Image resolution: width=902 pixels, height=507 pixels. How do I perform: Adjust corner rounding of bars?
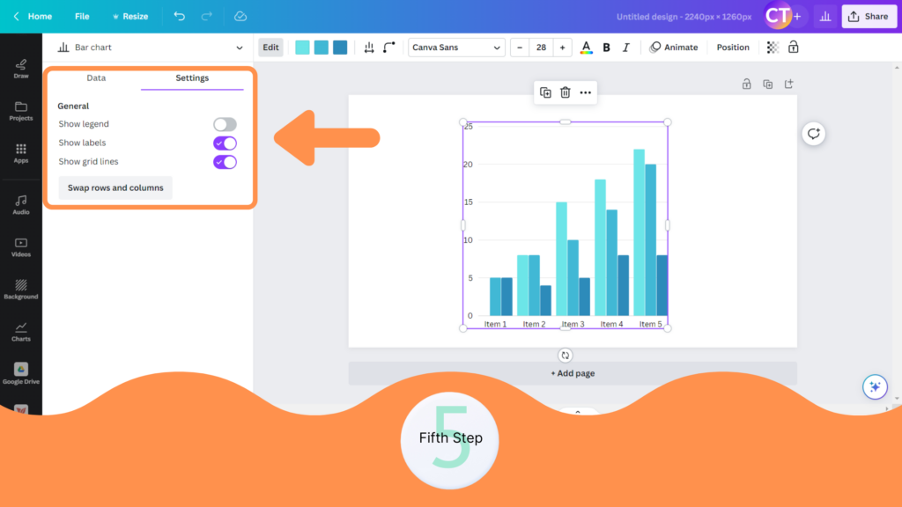[389, 48]
